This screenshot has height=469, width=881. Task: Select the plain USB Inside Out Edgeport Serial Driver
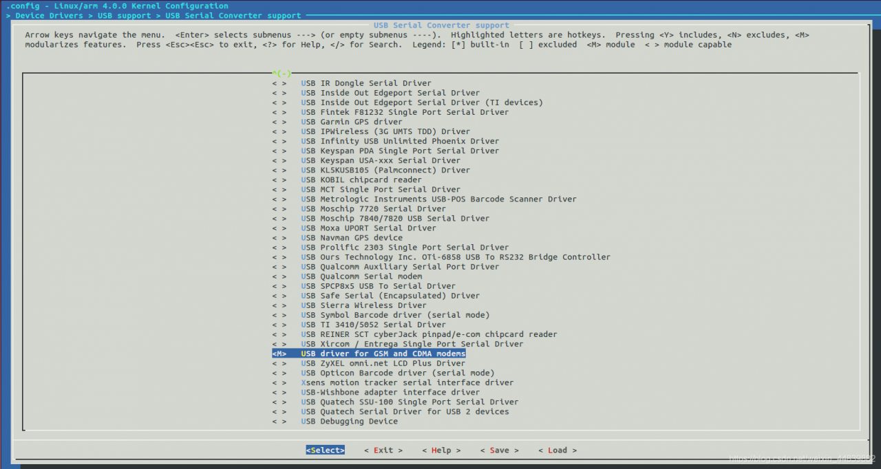(x=390, y=93)
